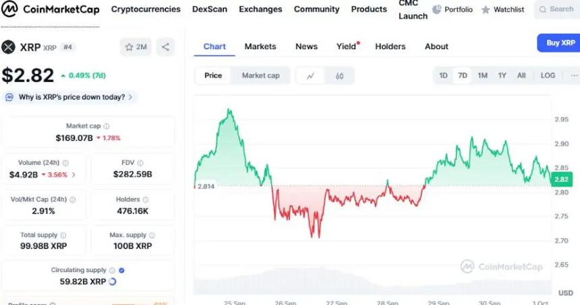Open the Watchlist star in header

point(486,10)
